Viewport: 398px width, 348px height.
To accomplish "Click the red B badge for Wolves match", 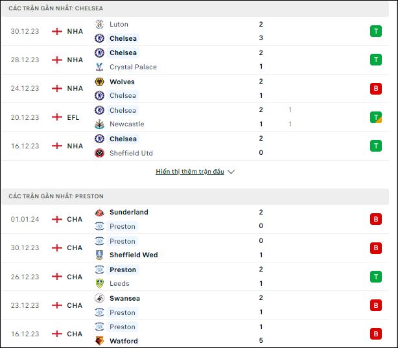I will 376,89.
